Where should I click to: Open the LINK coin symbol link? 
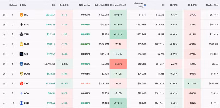[27, 103]
